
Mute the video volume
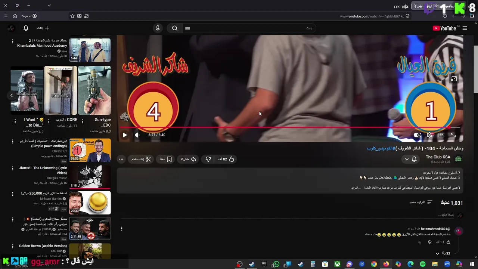pyautogui.click(x=137, y=135)
